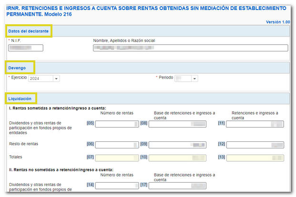Image resolution: width=296 pixels, height=197 pixels.
Task: Click box 13 Totales retenciones field
Action: click(255, 158)
